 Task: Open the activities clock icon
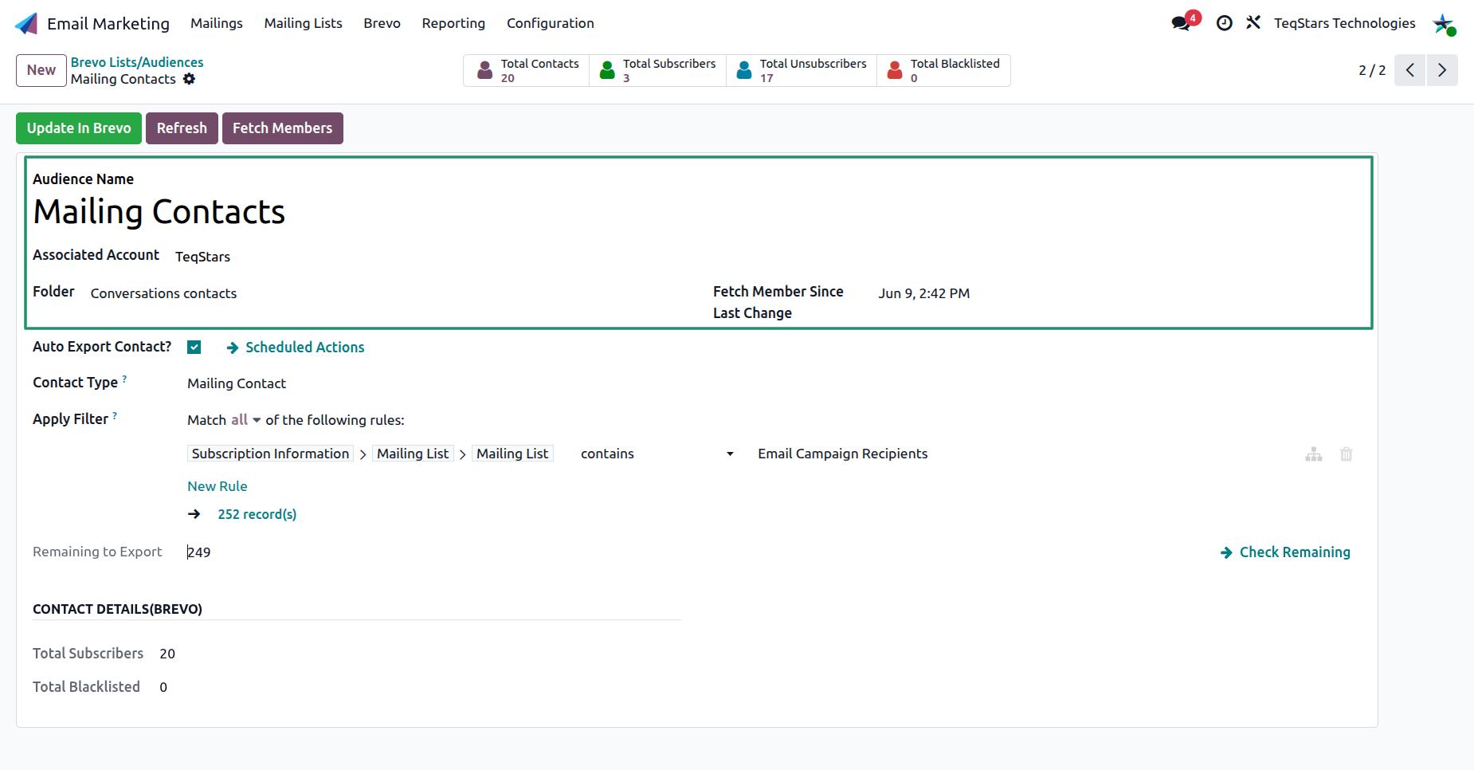[x=1225, y=23]
